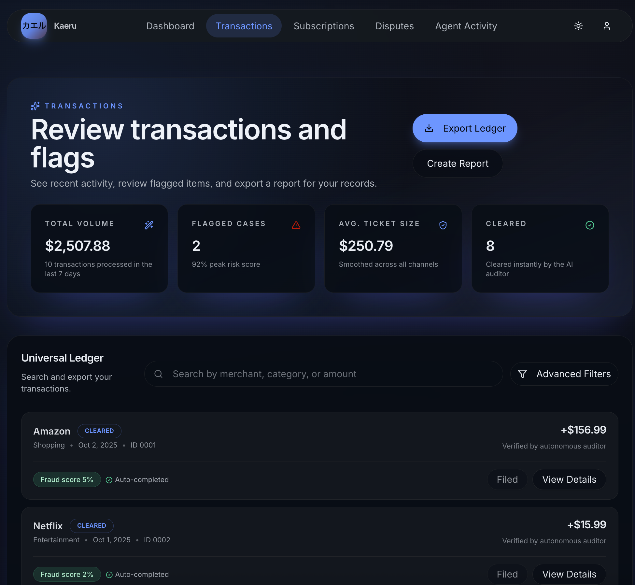Click the Amazon Fraud score 5% badge

pyautogui.click(x=67, y=479)
